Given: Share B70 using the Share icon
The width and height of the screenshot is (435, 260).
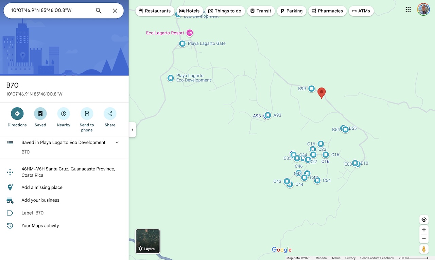Looking at the screenshot, I should click(110, 113).
